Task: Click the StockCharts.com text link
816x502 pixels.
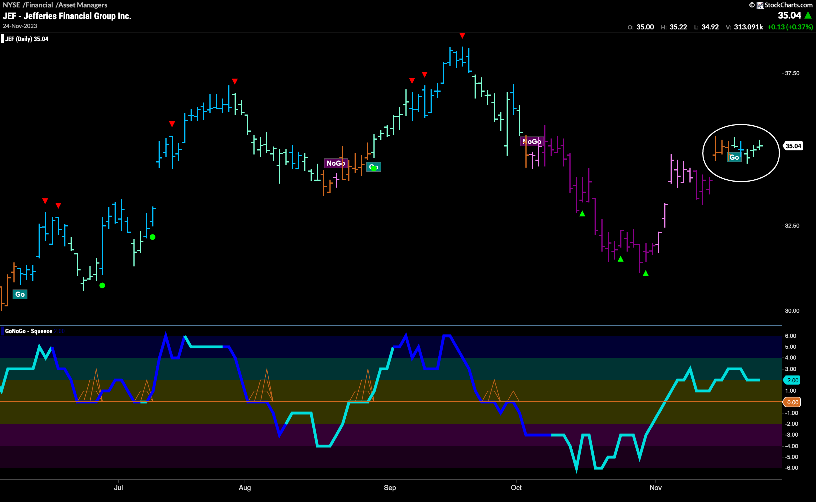Action: coord(789,5)
